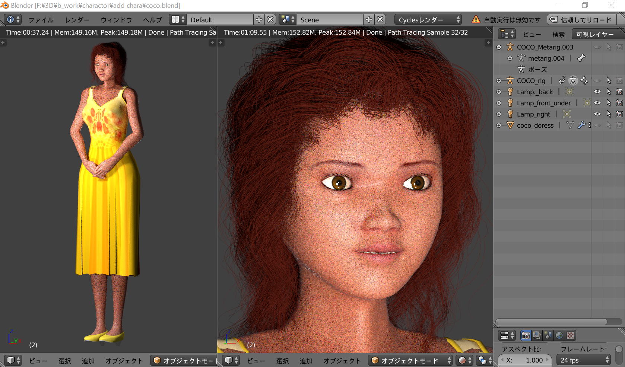
Task: Click the aspect ratio X value field
Action: point(526,360)
